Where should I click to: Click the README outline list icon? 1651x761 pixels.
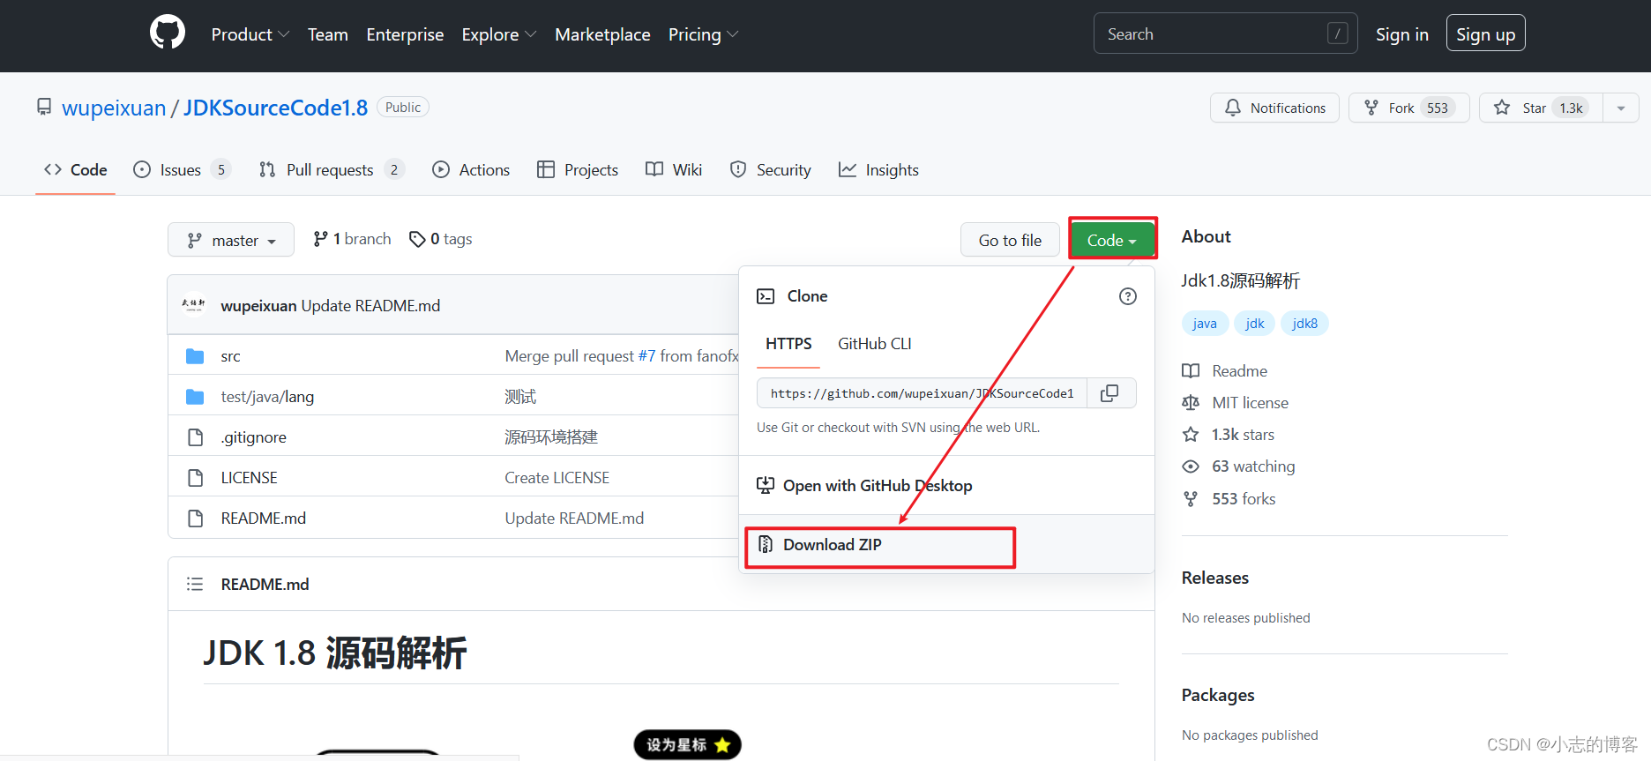[195, 584]
